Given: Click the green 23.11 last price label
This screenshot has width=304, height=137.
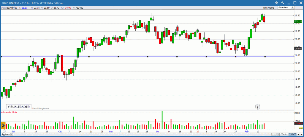Looking at the screenshot, I should pyautogui.click(x=297, y=21).
